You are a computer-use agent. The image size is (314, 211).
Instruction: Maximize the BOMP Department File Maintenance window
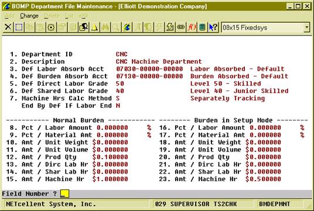pos(298,6)
